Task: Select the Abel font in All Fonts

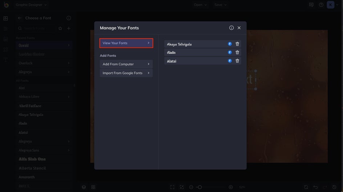Action: click(x=44, y=88)
